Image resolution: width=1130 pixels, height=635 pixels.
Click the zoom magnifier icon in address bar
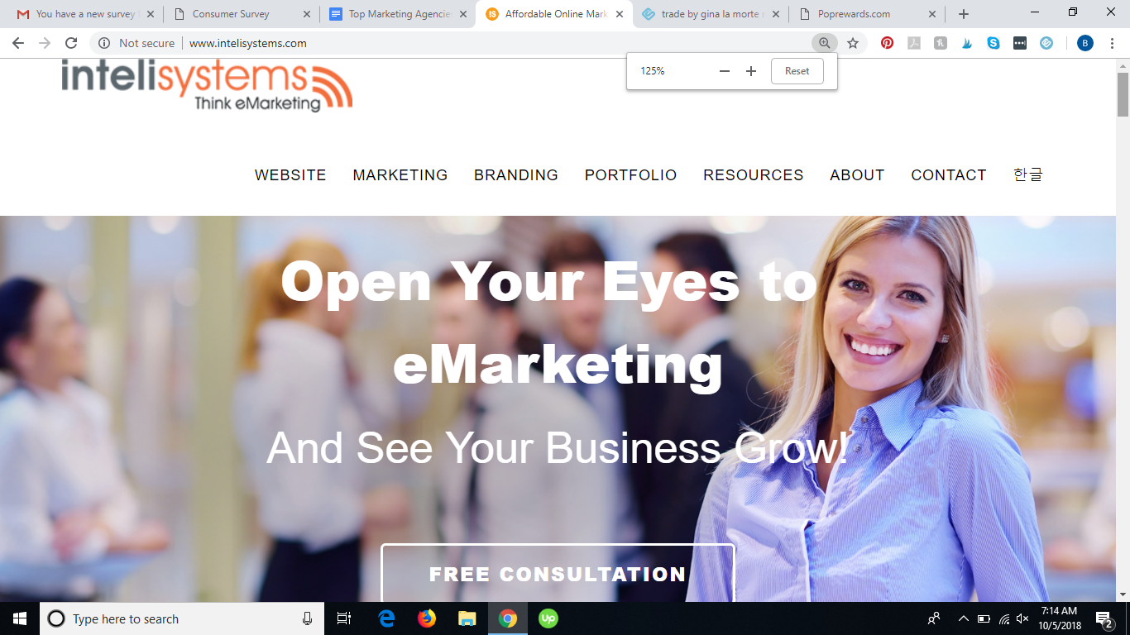824,43
